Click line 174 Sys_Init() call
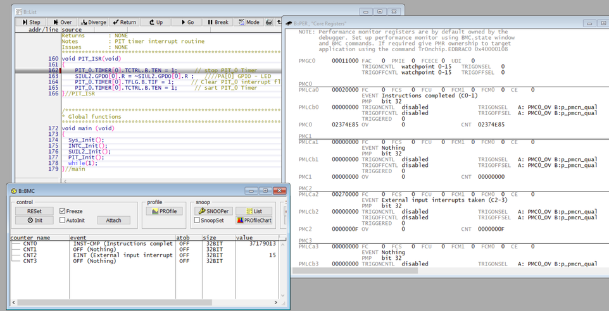Image resolution: width=609 pixels, height=311 pixels. (86, 140)
